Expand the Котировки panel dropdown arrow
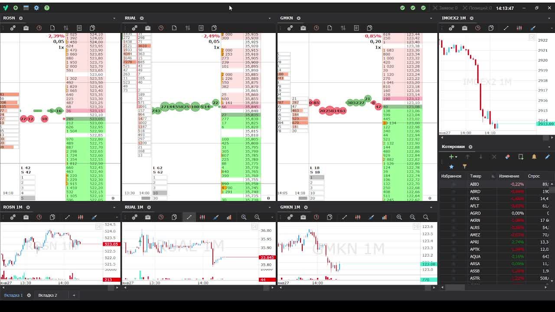 [x=549, y=147]
